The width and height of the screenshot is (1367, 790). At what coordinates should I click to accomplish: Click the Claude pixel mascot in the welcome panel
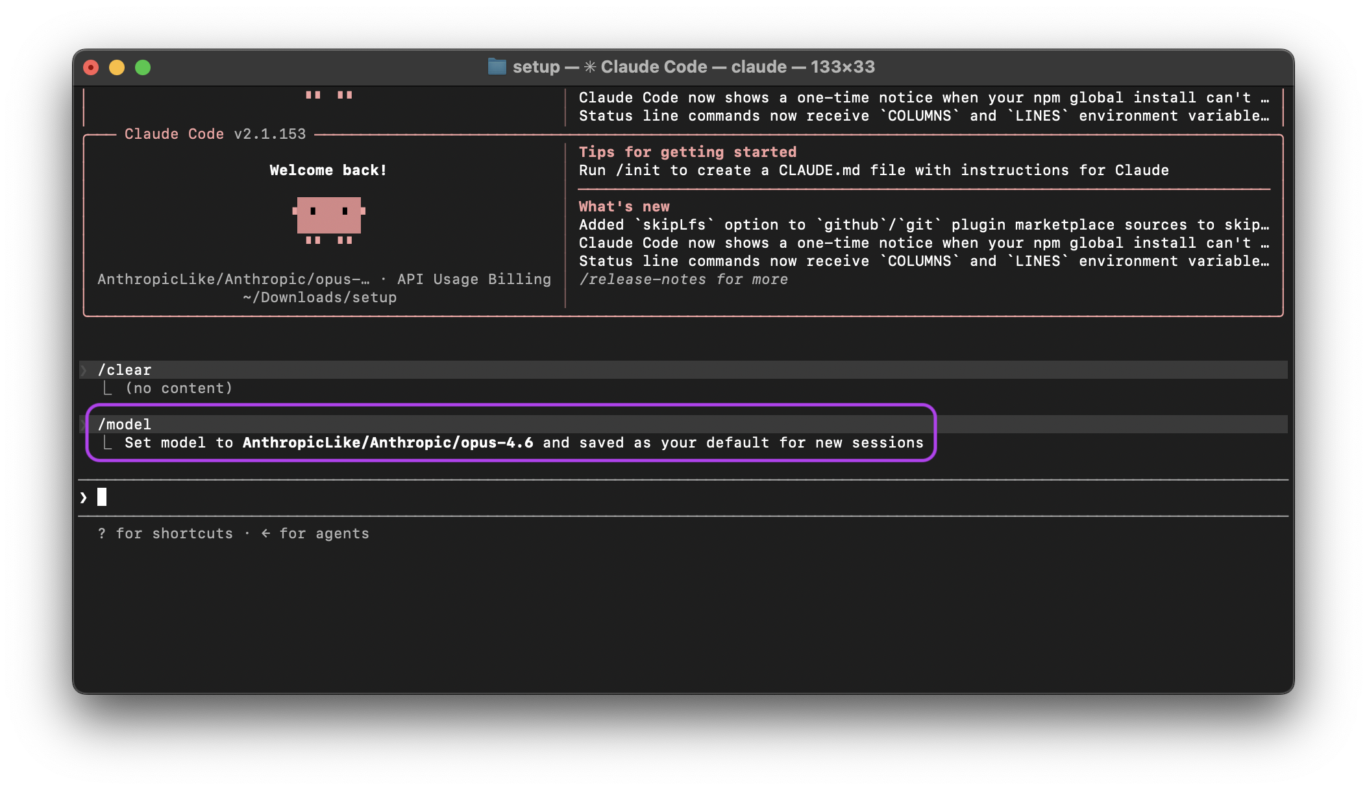(328, 221)
